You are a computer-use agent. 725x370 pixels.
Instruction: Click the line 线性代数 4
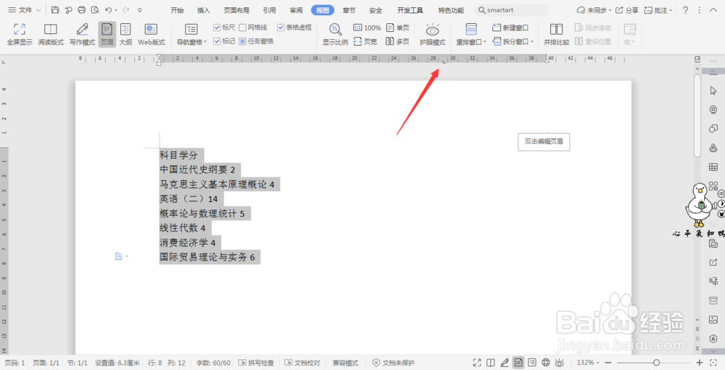[x=183, y=228]
